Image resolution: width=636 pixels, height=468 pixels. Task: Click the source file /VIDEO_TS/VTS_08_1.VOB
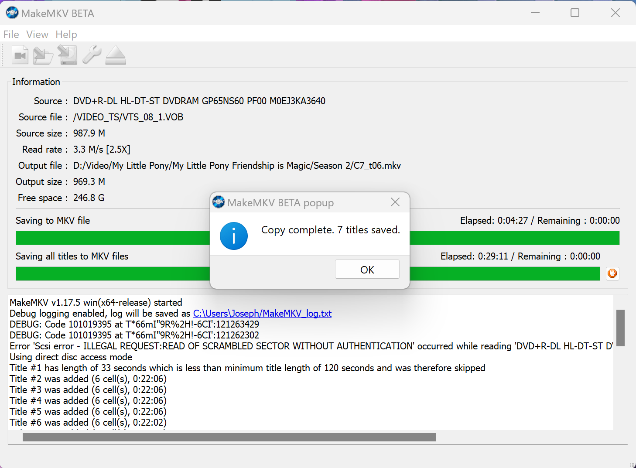tap(128, 117)
